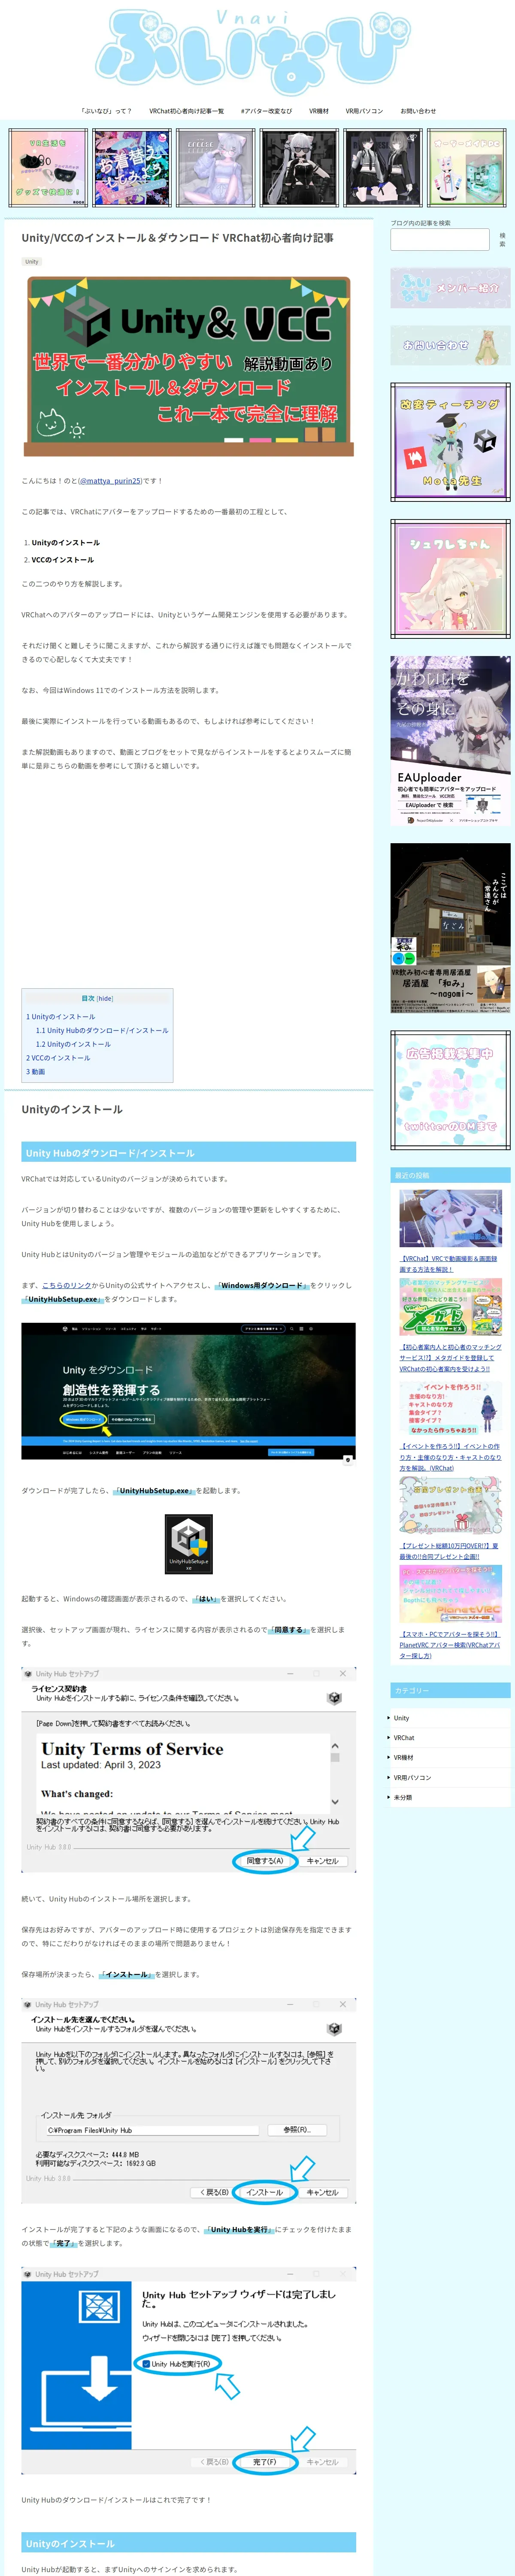Open the メタガイドを登録して post link
This screenshot has height=2576, width=515.
[450, 1358]
